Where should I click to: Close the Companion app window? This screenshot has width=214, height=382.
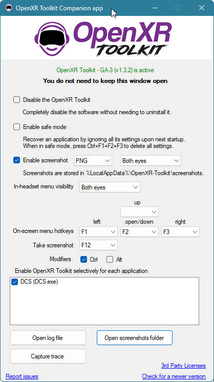pyautogui.click(x=202, y=8)
